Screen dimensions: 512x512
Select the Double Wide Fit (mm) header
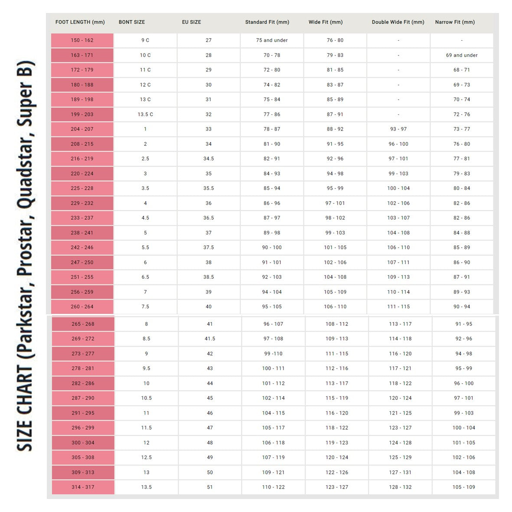(398, 22)
